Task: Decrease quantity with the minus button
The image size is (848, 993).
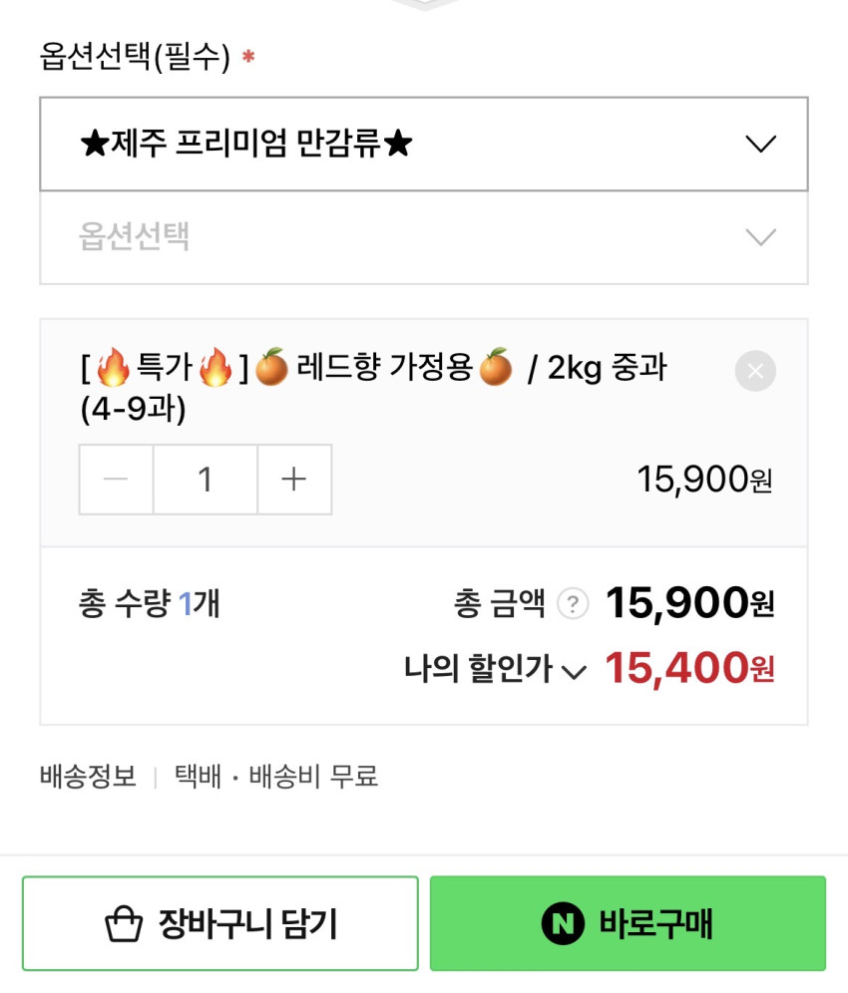Action: (116, 480)
